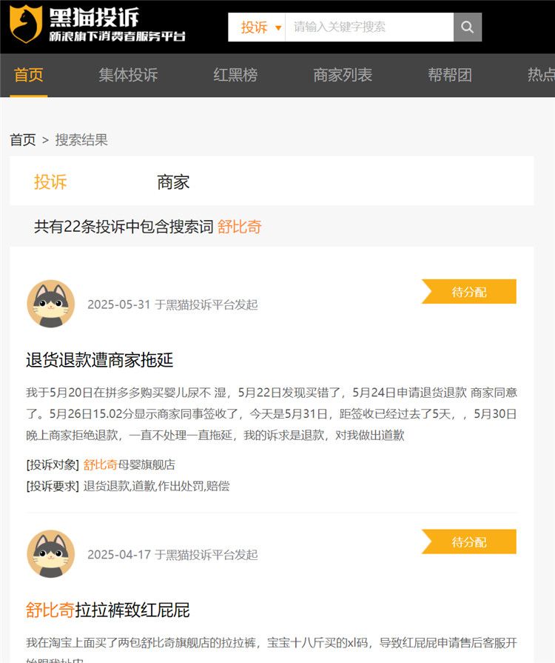Viewport: 555px width, 663px height.
Task: Open complaint titled 舒比奇拉拉裤致红屁屁
Action: click(x=108, y=610)
